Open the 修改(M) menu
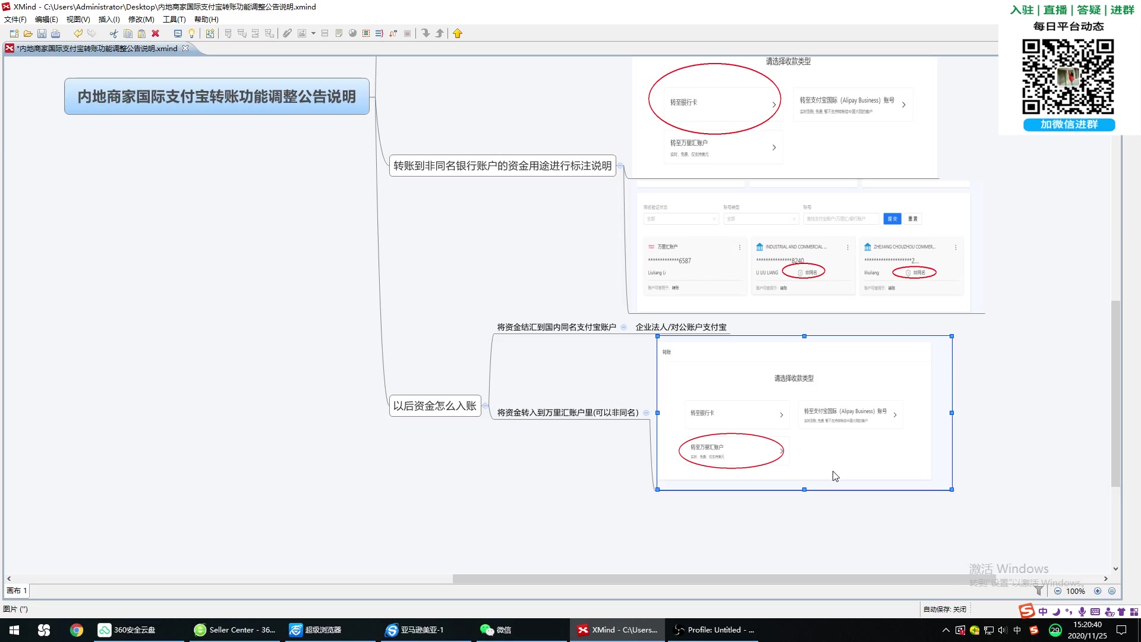Screen dimensions: 1141x642 tap(141, 19)
